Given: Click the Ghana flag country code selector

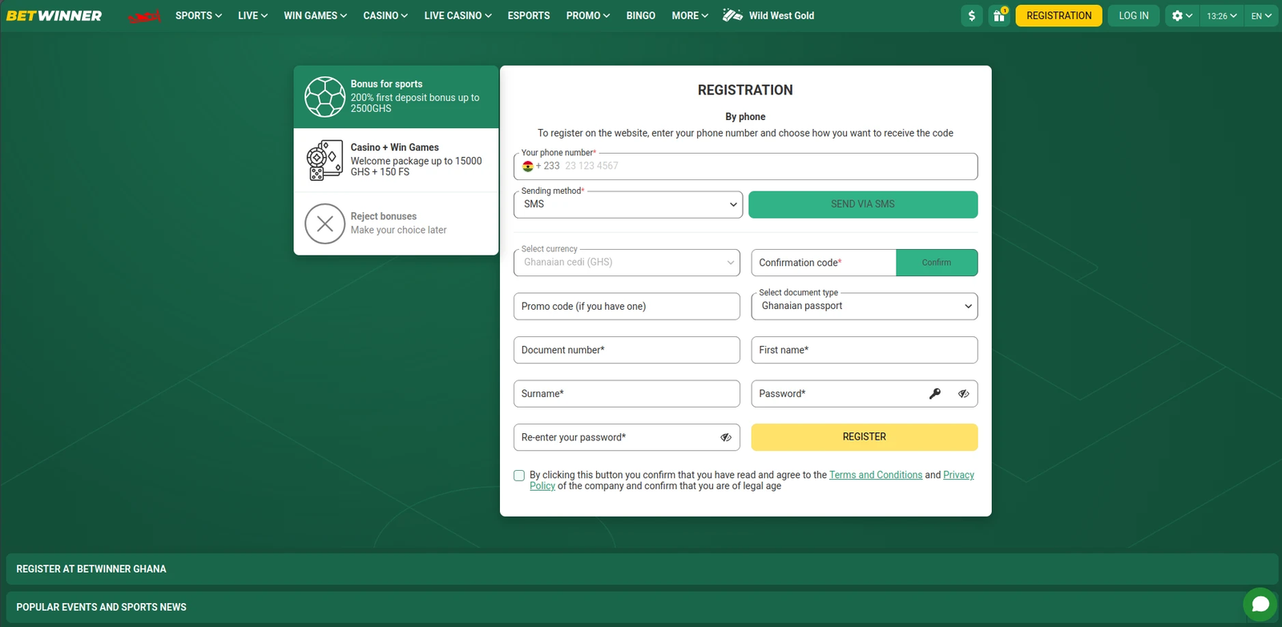Looking at the screenshot, I should click(541, 167).
